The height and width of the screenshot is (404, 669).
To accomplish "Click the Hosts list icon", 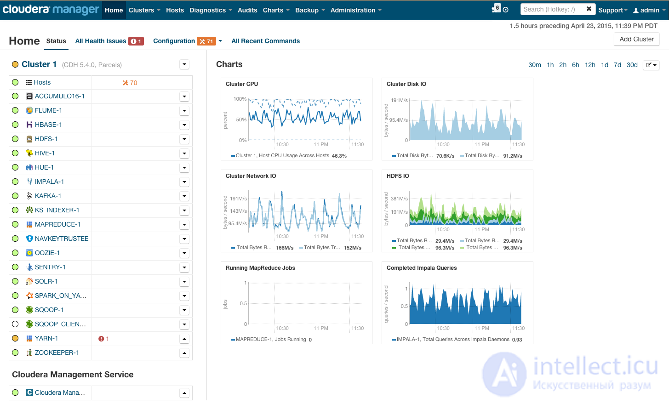I will 29,83.
